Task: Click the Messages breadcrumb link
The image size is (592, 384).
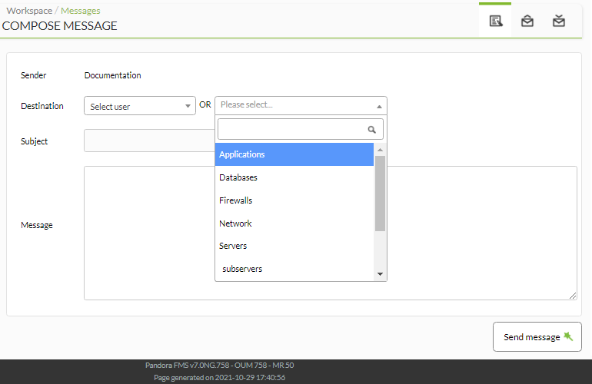Action: tap(81, 11)
